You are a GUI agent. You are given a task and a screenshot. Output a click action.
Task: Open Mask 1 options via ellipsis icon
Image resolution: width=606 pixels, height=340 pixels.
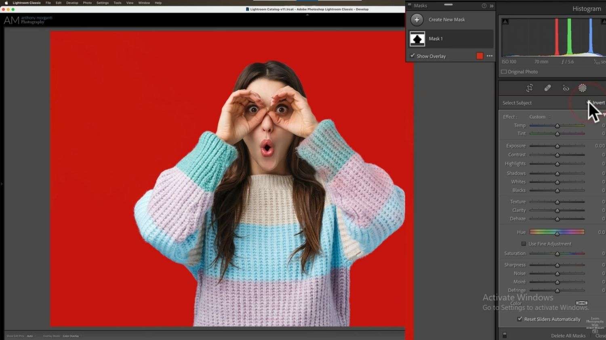pos(489,56)
